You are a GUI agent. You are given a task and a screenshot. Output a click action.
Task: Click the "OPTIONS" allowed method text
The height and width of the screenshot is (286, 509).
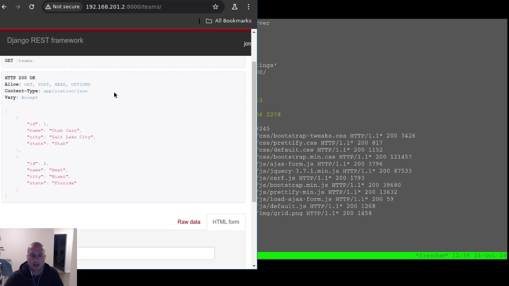(x=80, y=85)
